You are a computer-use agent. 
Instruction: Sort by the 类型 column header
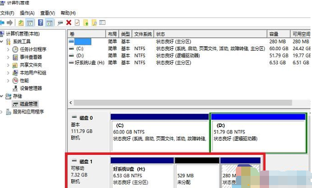125,34
